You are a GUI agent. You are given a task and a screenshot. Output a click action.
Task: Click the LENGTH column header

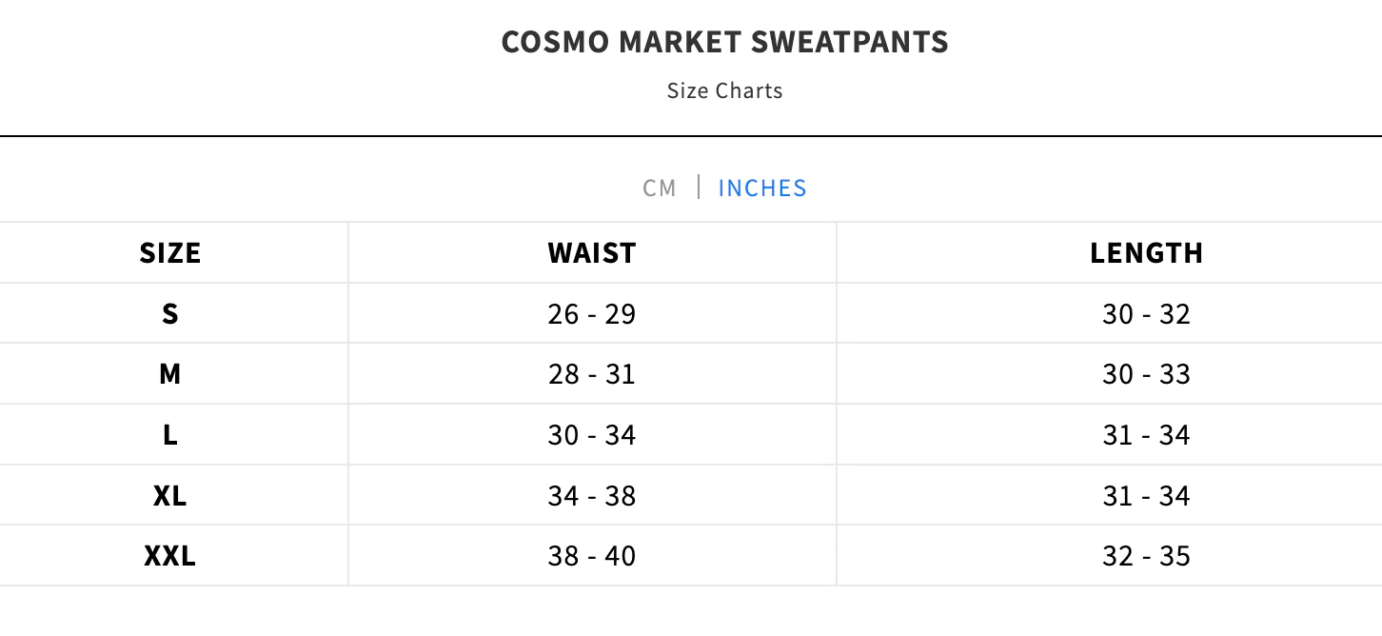pyautogui.click(x=1147, y=252)
